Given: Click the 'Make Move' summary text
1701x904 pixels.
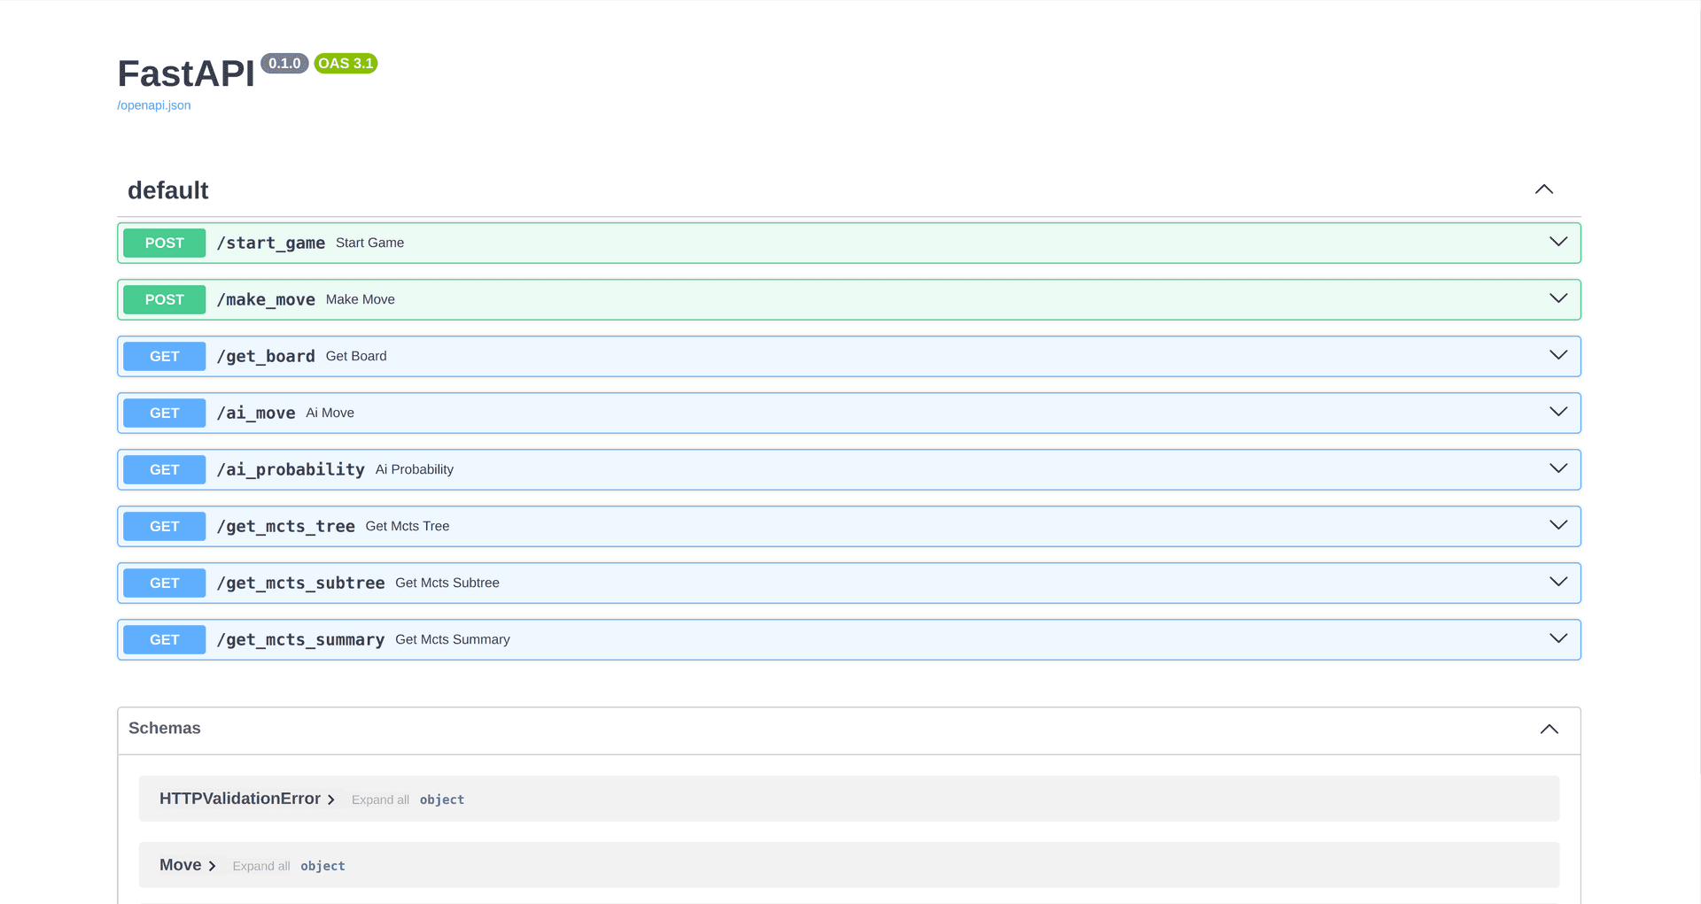Looking at the screenshot, I should (x=361, y=299).
